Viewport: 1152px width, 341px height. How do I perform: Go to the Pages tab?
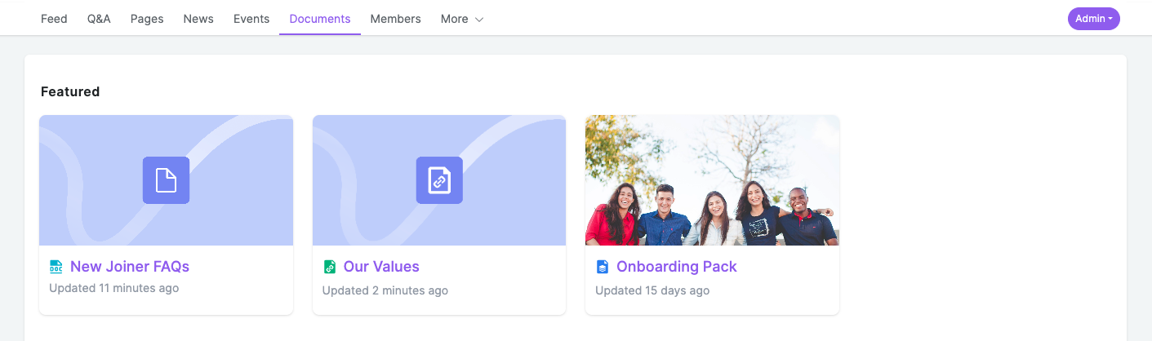(147, 19)
